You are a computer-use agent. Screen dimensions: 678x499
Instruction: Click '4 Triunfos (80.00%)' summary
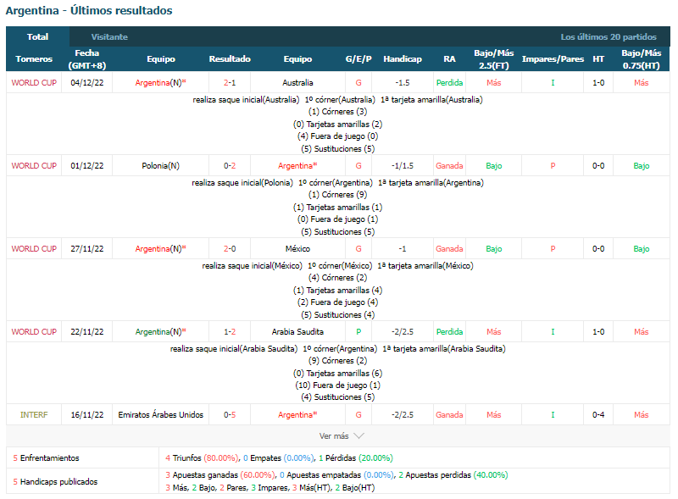[202, 458]
